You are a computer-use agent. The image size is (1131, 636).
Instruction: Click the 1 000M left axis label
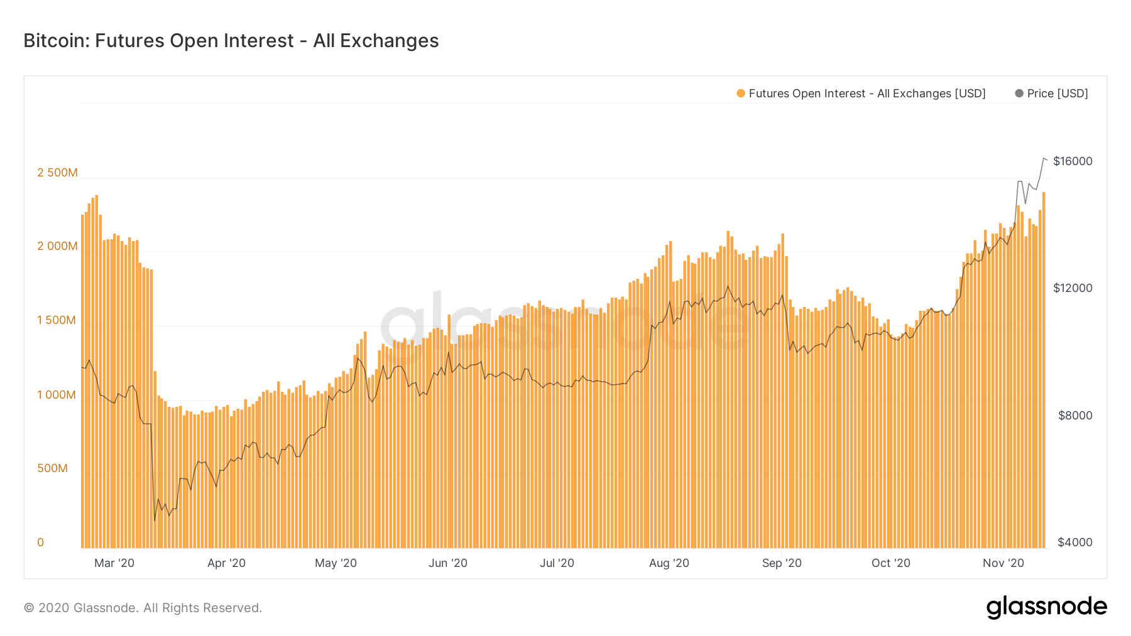pos(57,395)
